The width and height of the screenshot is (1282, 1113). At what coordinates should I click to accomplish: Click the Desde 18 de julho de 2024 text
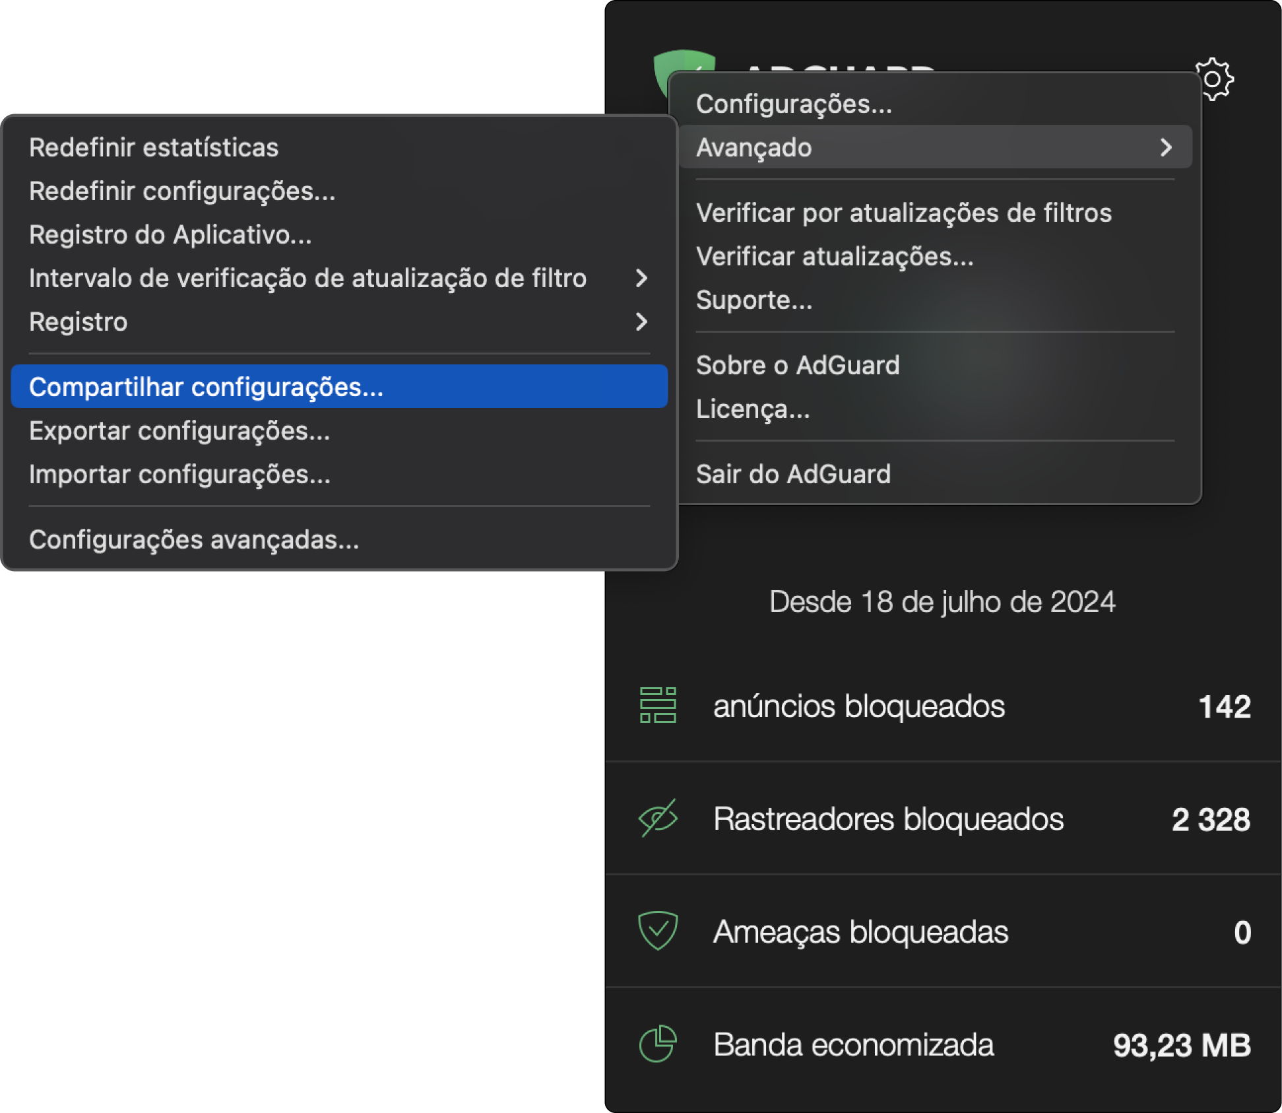[942, 602]
